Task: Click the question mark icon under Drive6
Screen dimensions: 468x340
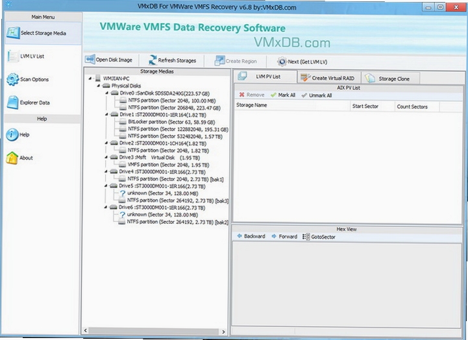Action: point(123,215)
